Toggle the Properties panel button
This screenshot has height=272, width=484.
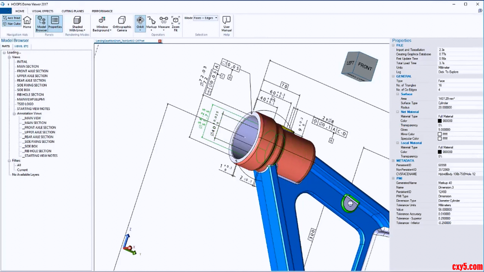(55, 24)
